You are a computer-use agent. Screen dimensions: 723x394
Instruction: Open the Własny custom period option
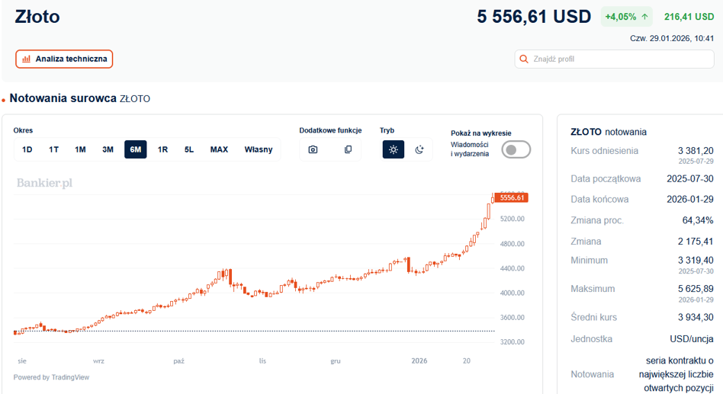click(259, 150)
